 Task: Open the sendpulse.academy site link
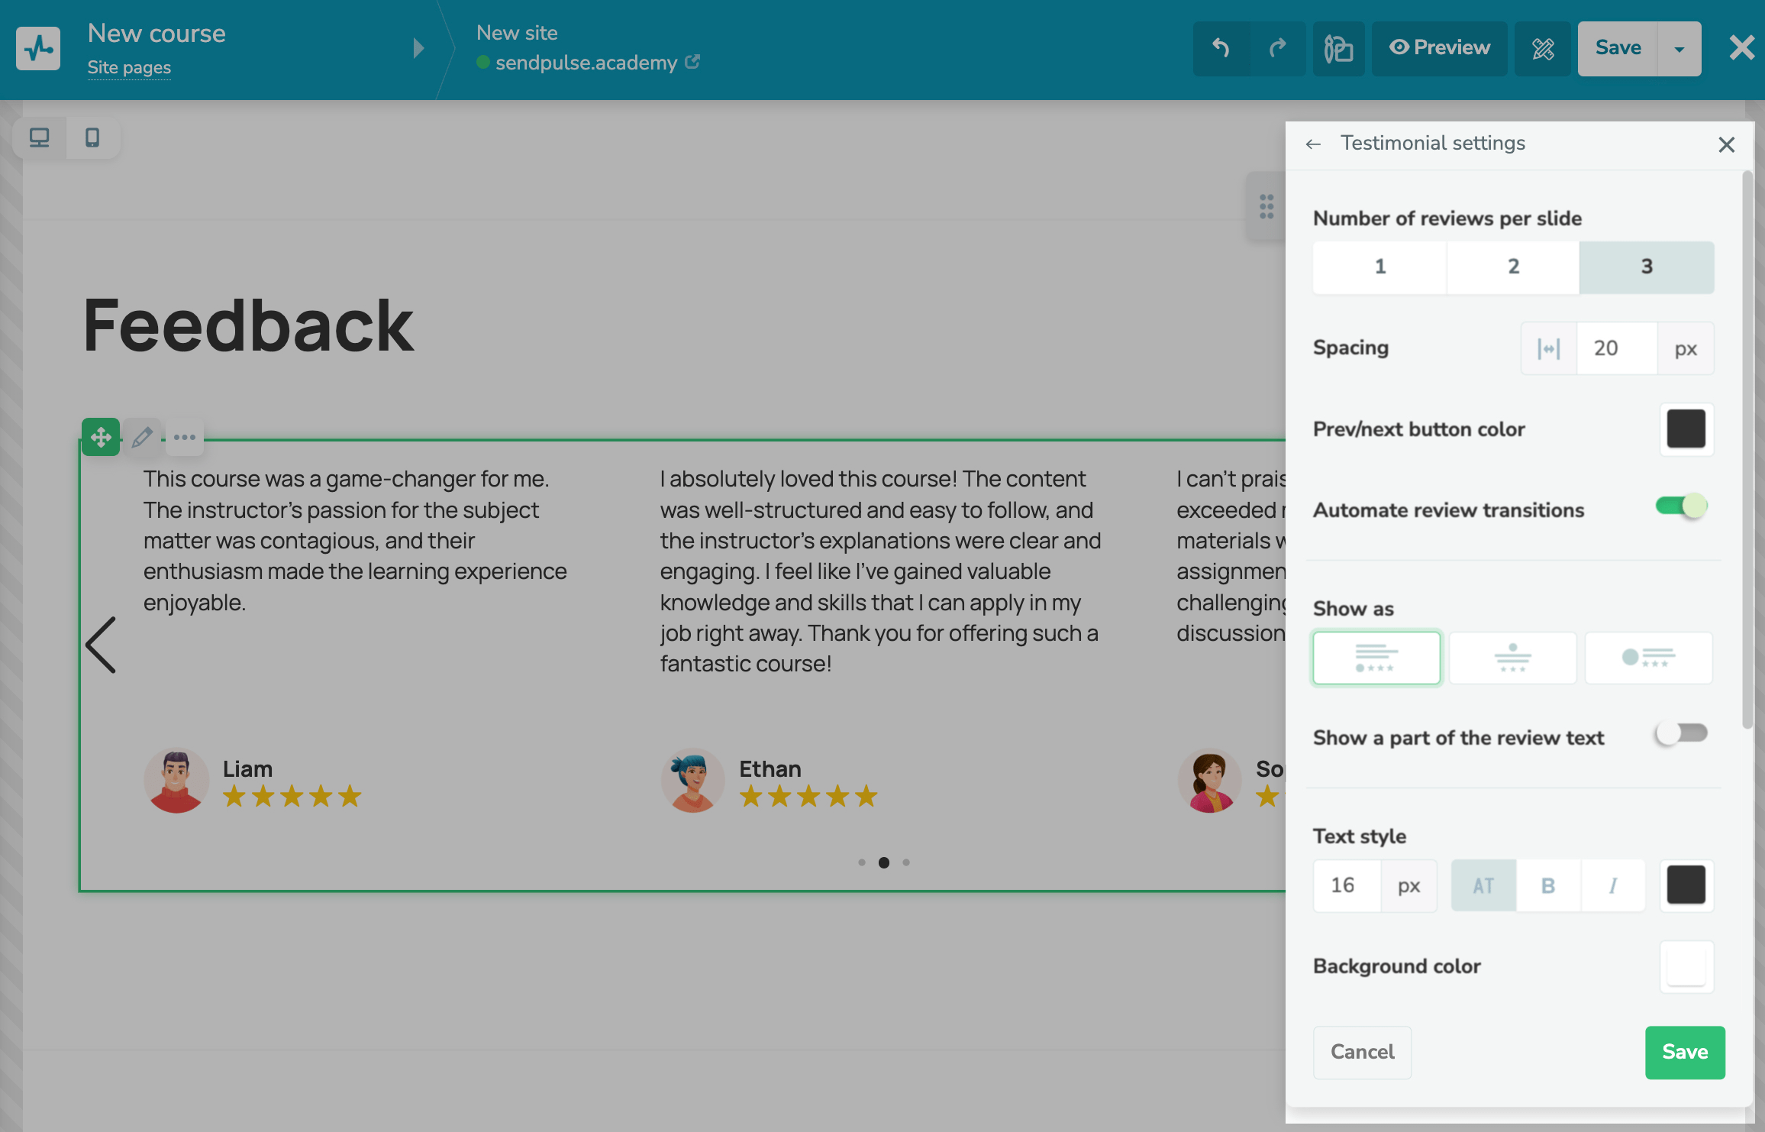(x=586, y=63)
